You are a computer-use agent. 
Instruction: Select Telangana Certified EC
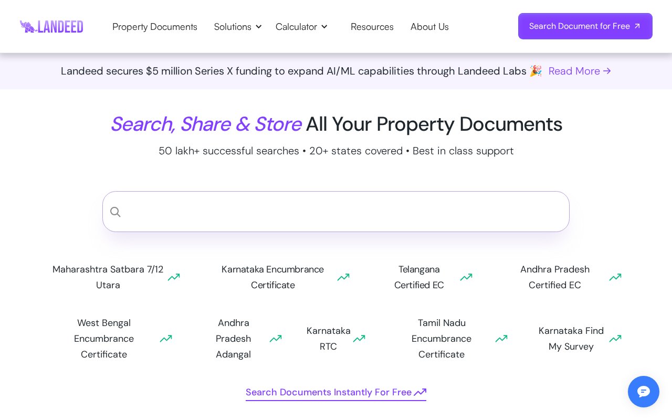tap(419, 277)
